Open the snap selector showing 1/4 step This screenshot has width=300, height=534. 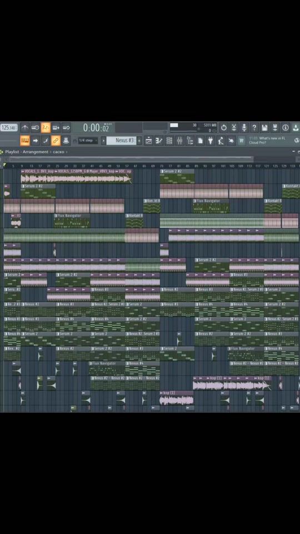click(88, 140)
